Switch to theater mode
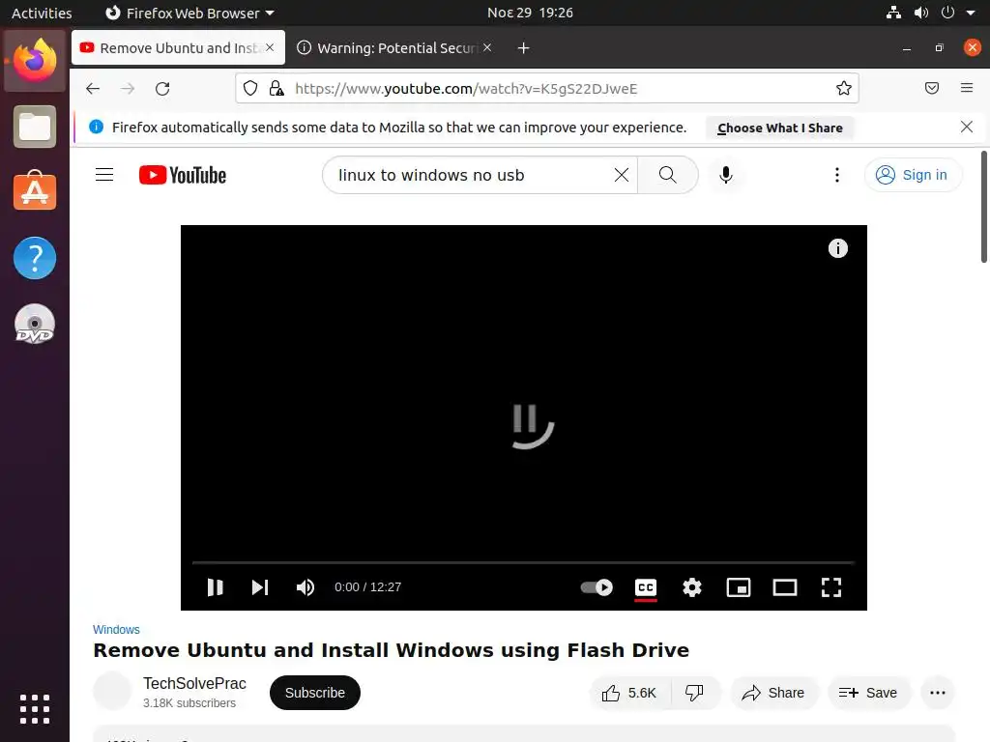This screenshot has height=742, width=990. coord(785,587)
